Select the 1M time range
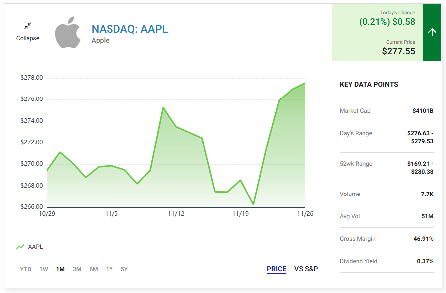 click(x=60, y=269)
